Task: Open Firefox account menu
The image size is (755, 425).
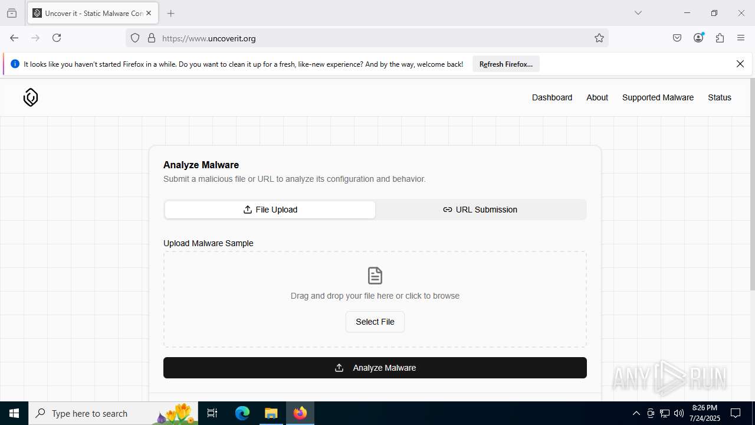Action: [698, 38]
